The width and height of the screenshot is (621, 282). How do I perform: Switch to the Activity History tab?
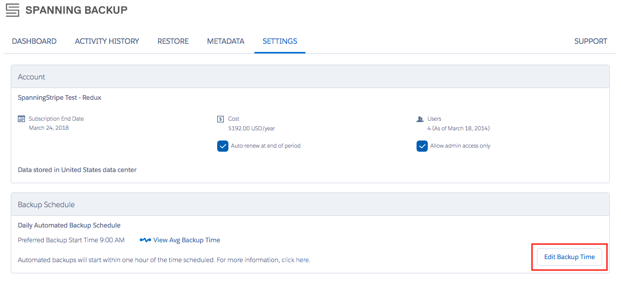tap(107, 41)
